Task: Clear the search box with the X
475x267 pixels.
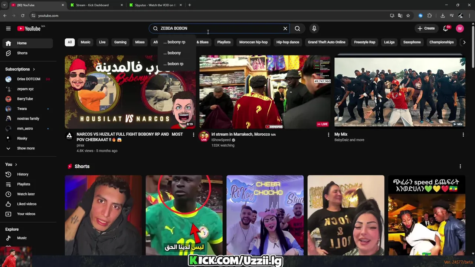Action: coord(285,29)
